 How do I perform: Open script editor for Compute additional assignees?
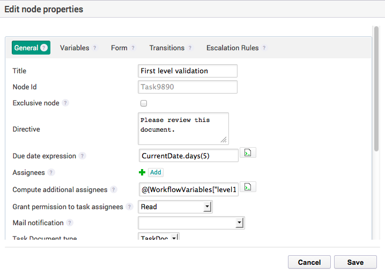click(248, 187)
